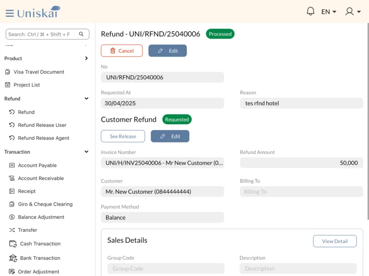Viewport: 369px width, 276px height.
Task: Click pencil icon on top Edit button
Action: [x=160, y=51]
